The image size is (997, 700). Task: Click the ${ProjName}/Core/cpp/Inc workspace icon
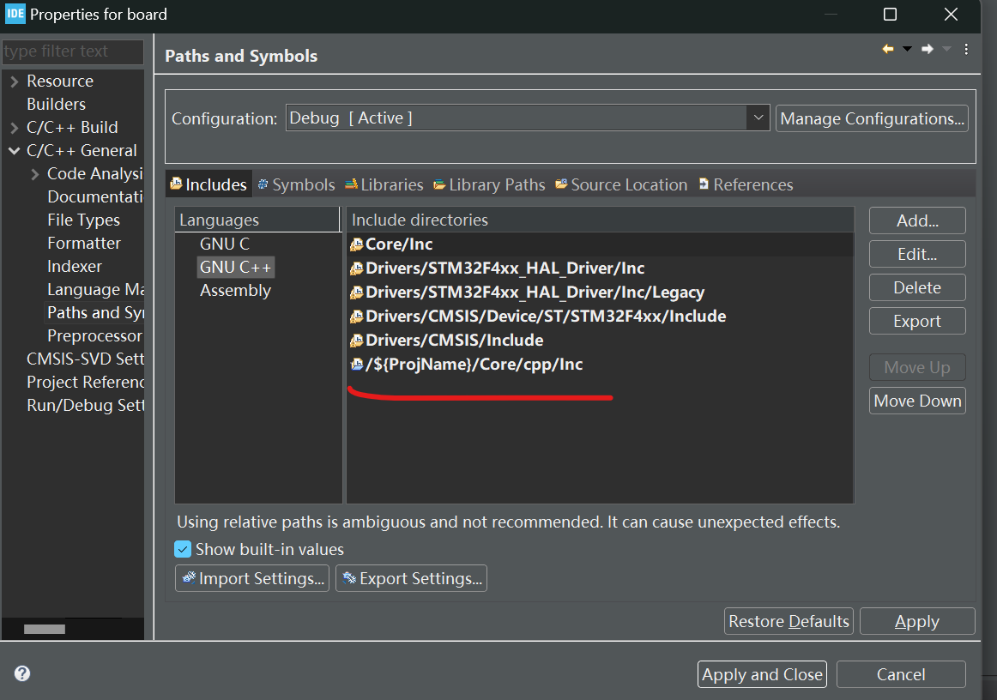(x=357, y=365)
